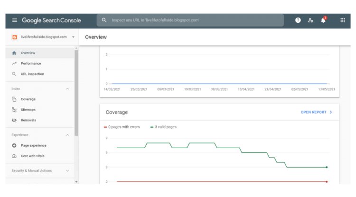
Task: Click the Coverage card heading
Action: tap(117, 112)
